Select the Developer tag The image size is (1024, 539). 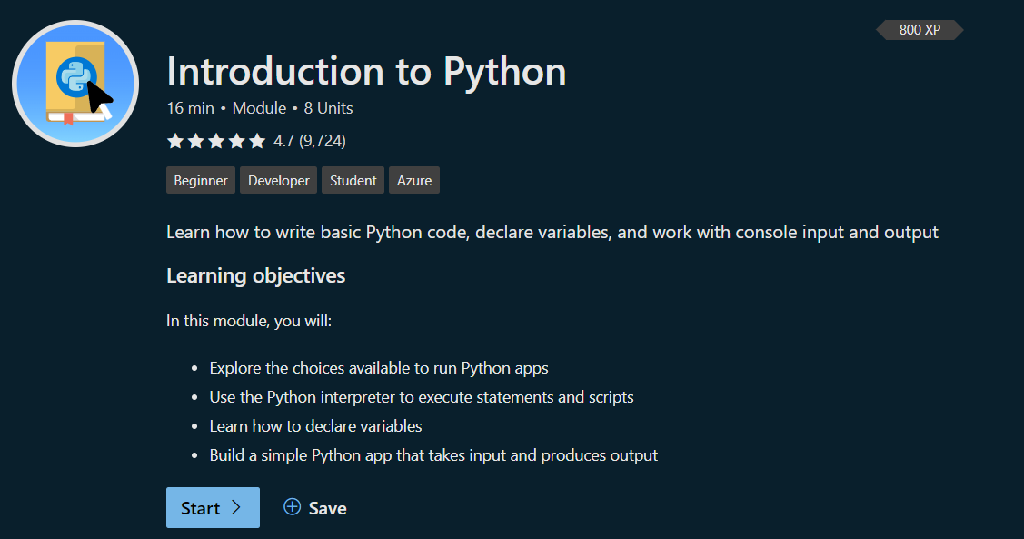tap(279, 181)
